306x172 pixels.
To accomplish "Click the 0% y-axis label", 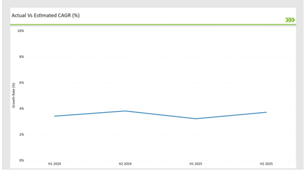I will [x=22, y=160].
